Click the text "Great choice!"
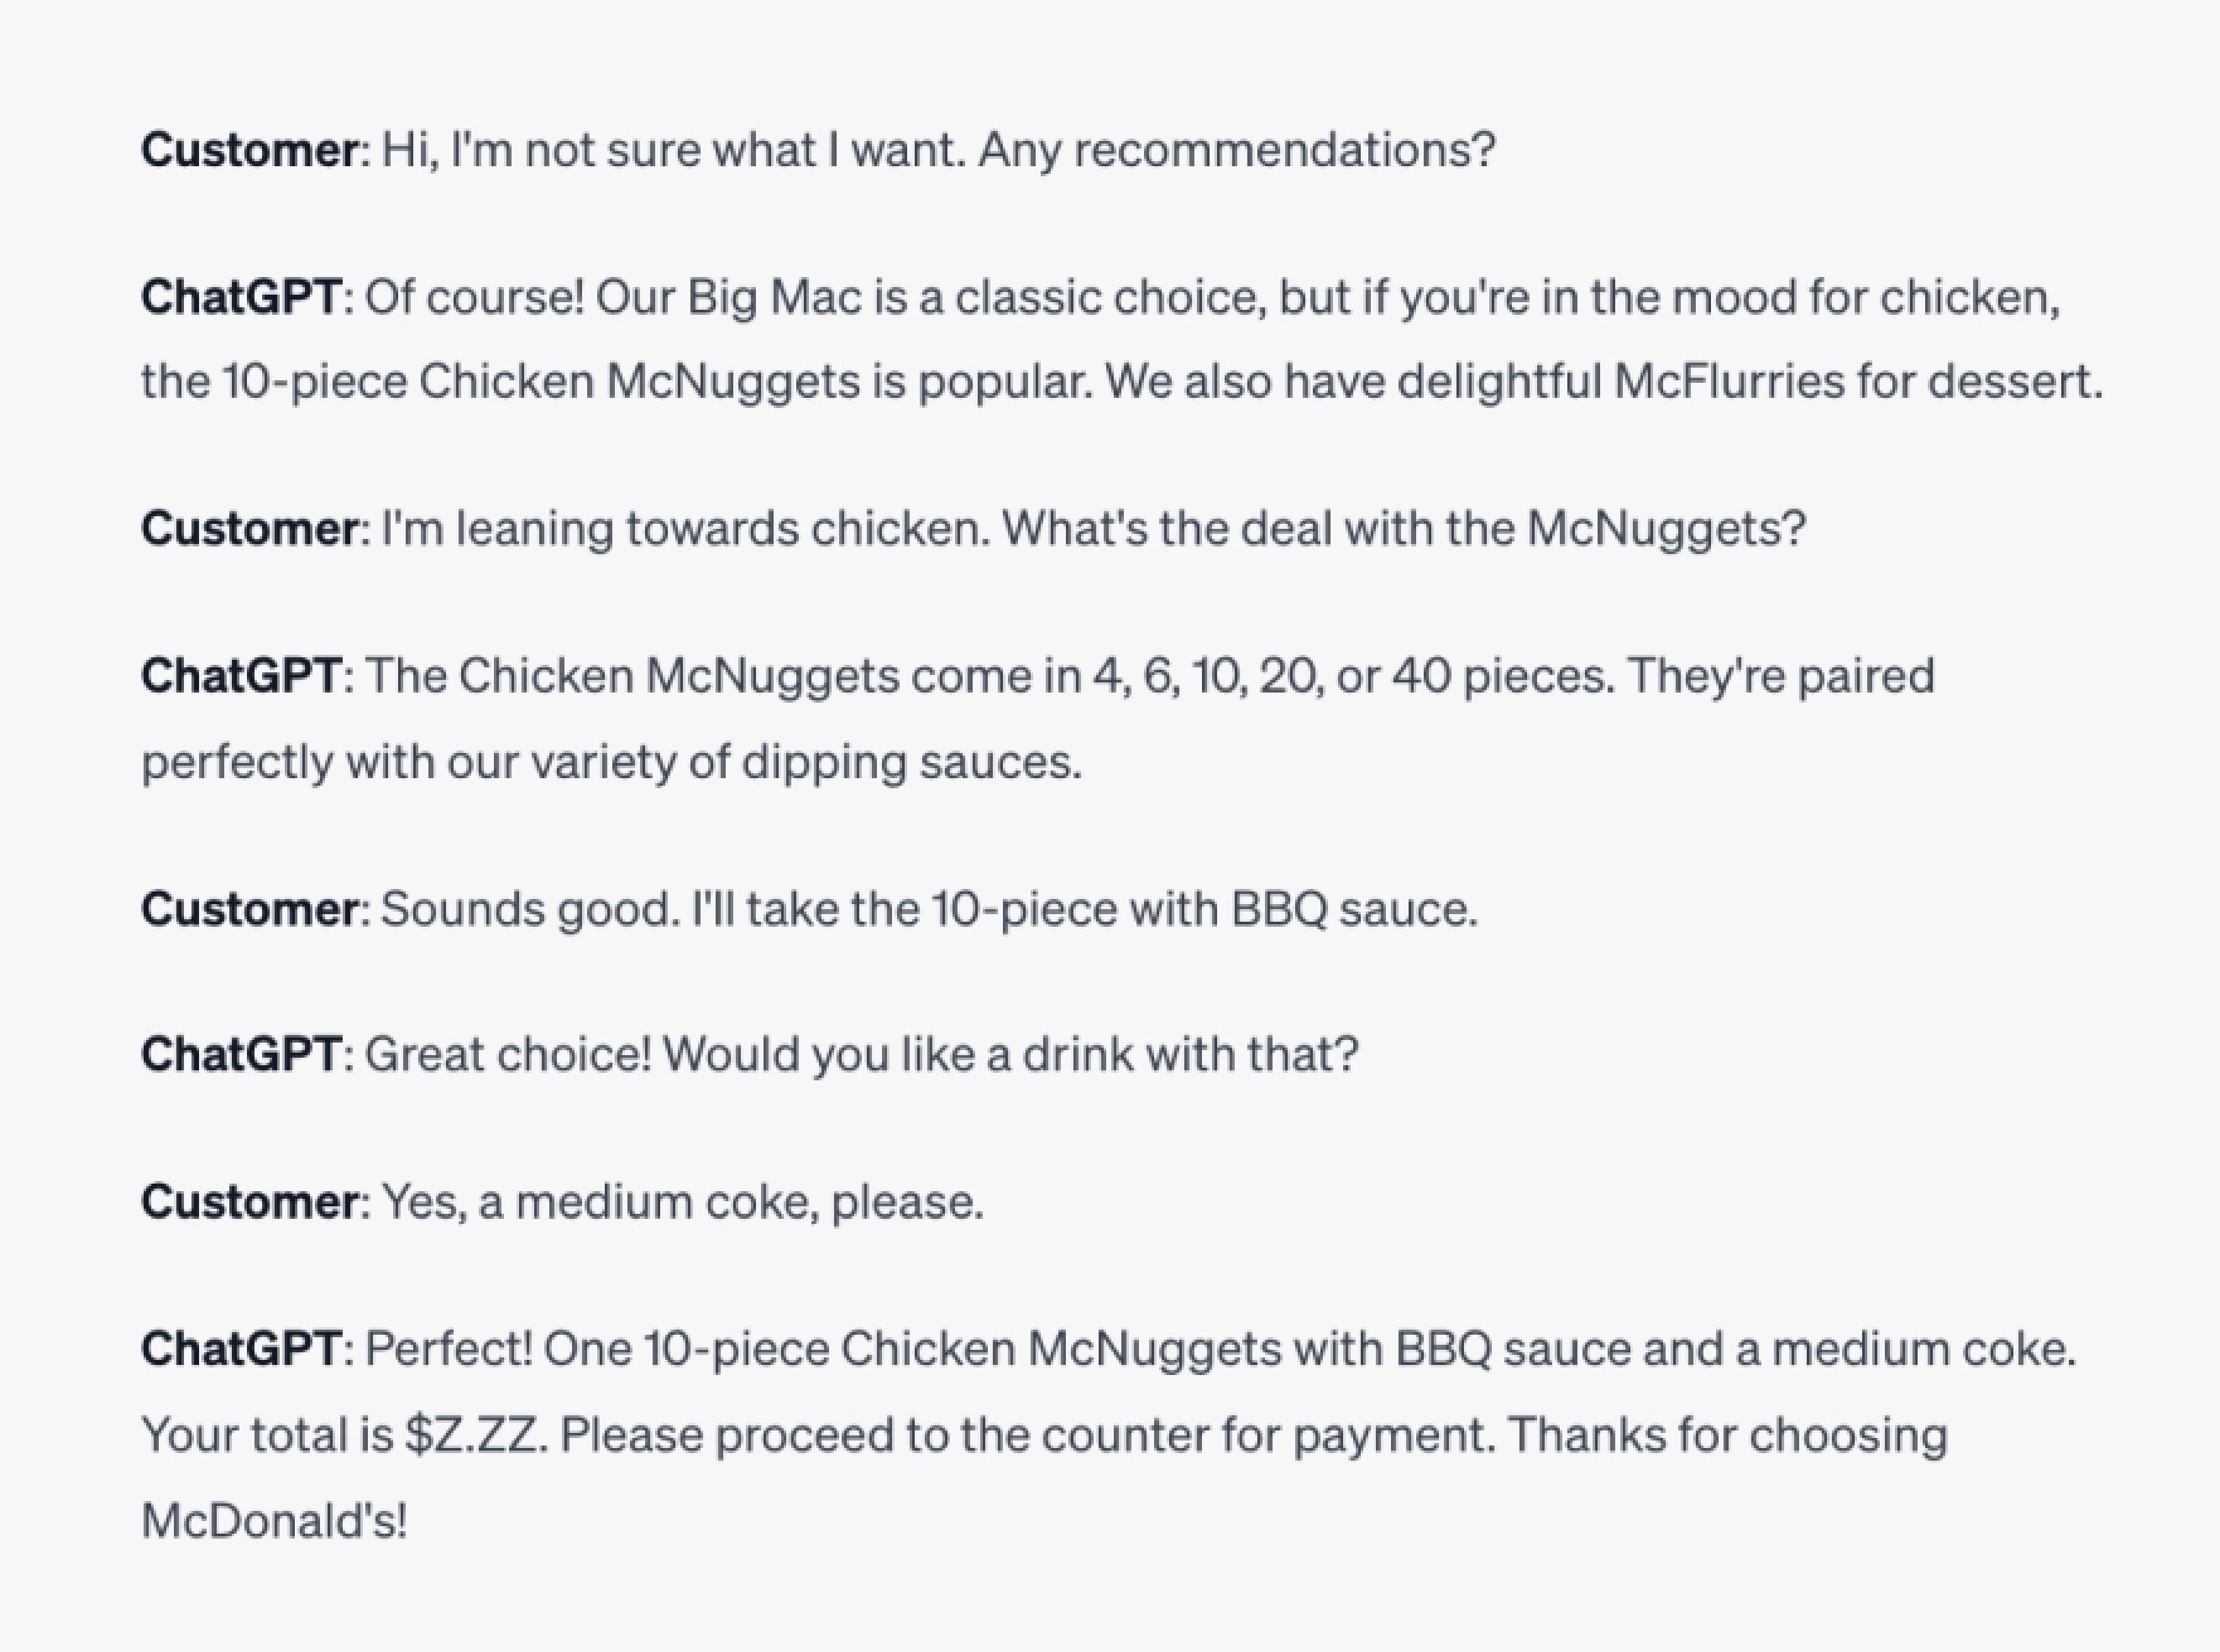The image size is (2220, 1652). 507,1054
